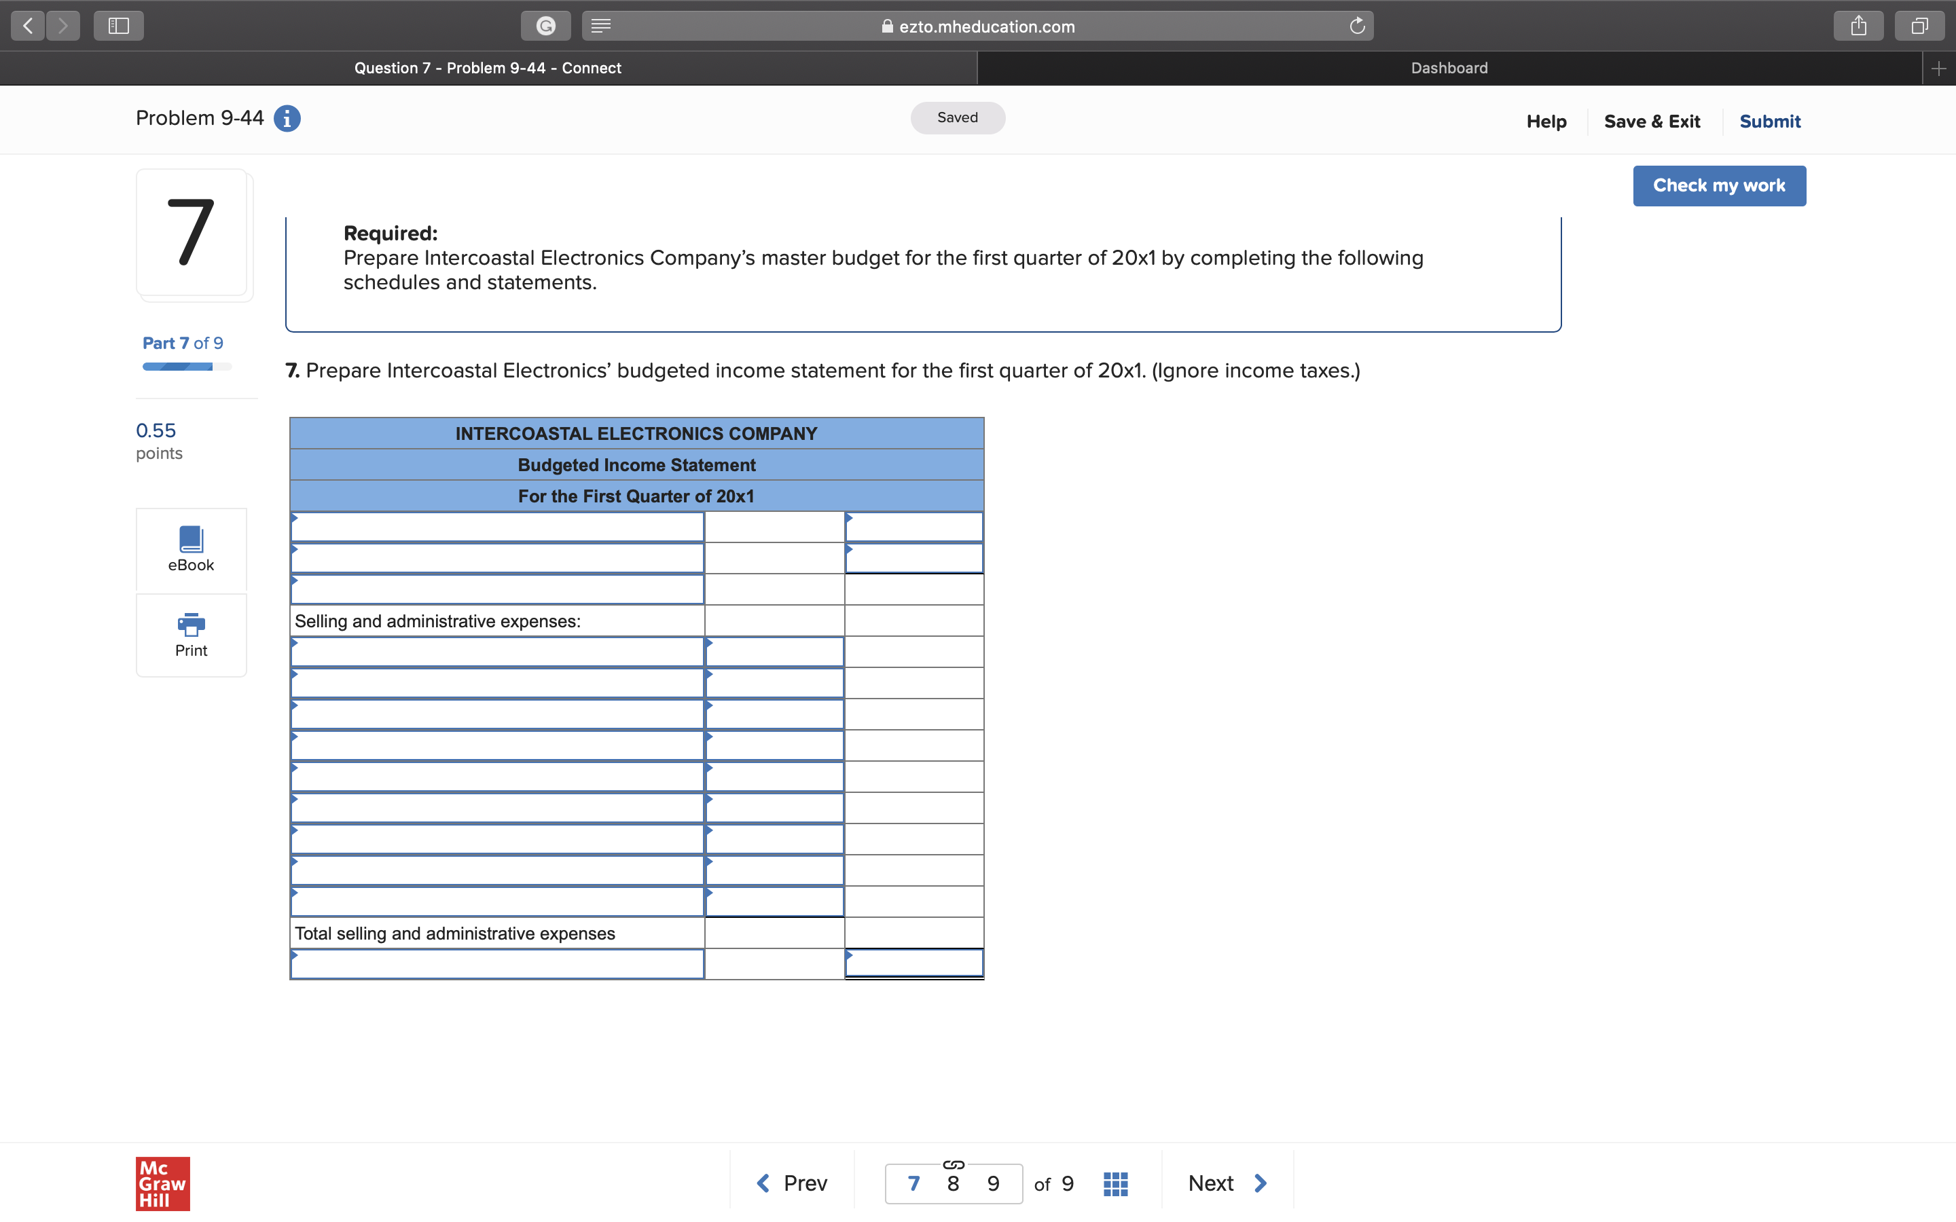Switch to the Dashboard tab
The image size is (1956, 1222).
click(x=1449, y=68)
